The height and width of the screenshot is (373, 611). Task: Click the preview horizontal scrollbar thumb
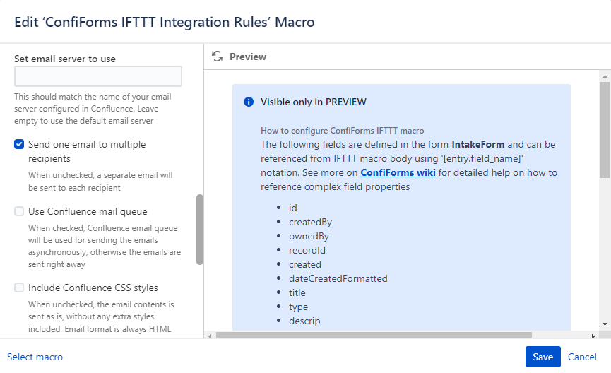[x=374, y=334]
